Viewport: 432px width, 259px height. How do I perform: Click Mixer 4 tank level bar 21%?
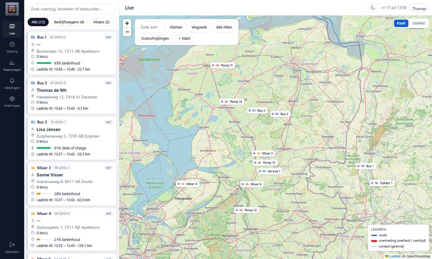(44, 239)
